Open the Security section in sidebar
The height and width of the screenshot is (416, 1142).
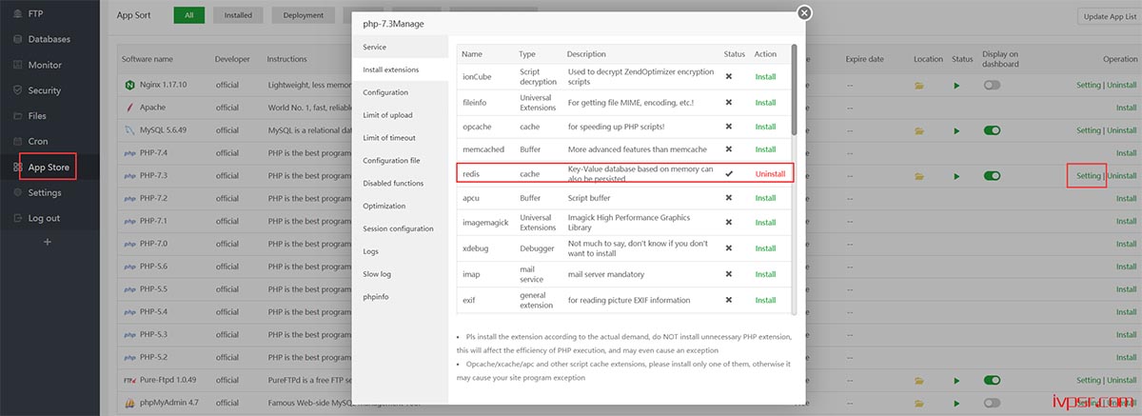click(44, 90)
